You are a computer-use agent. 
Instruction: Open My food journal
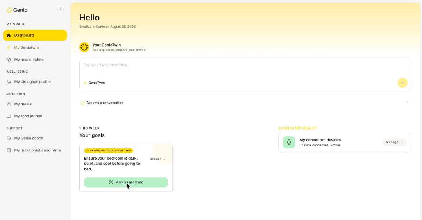click(x=35, y=116)
